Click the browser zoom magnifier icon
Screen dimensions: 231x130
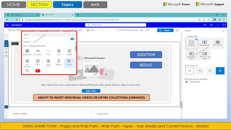pos(199,19)
